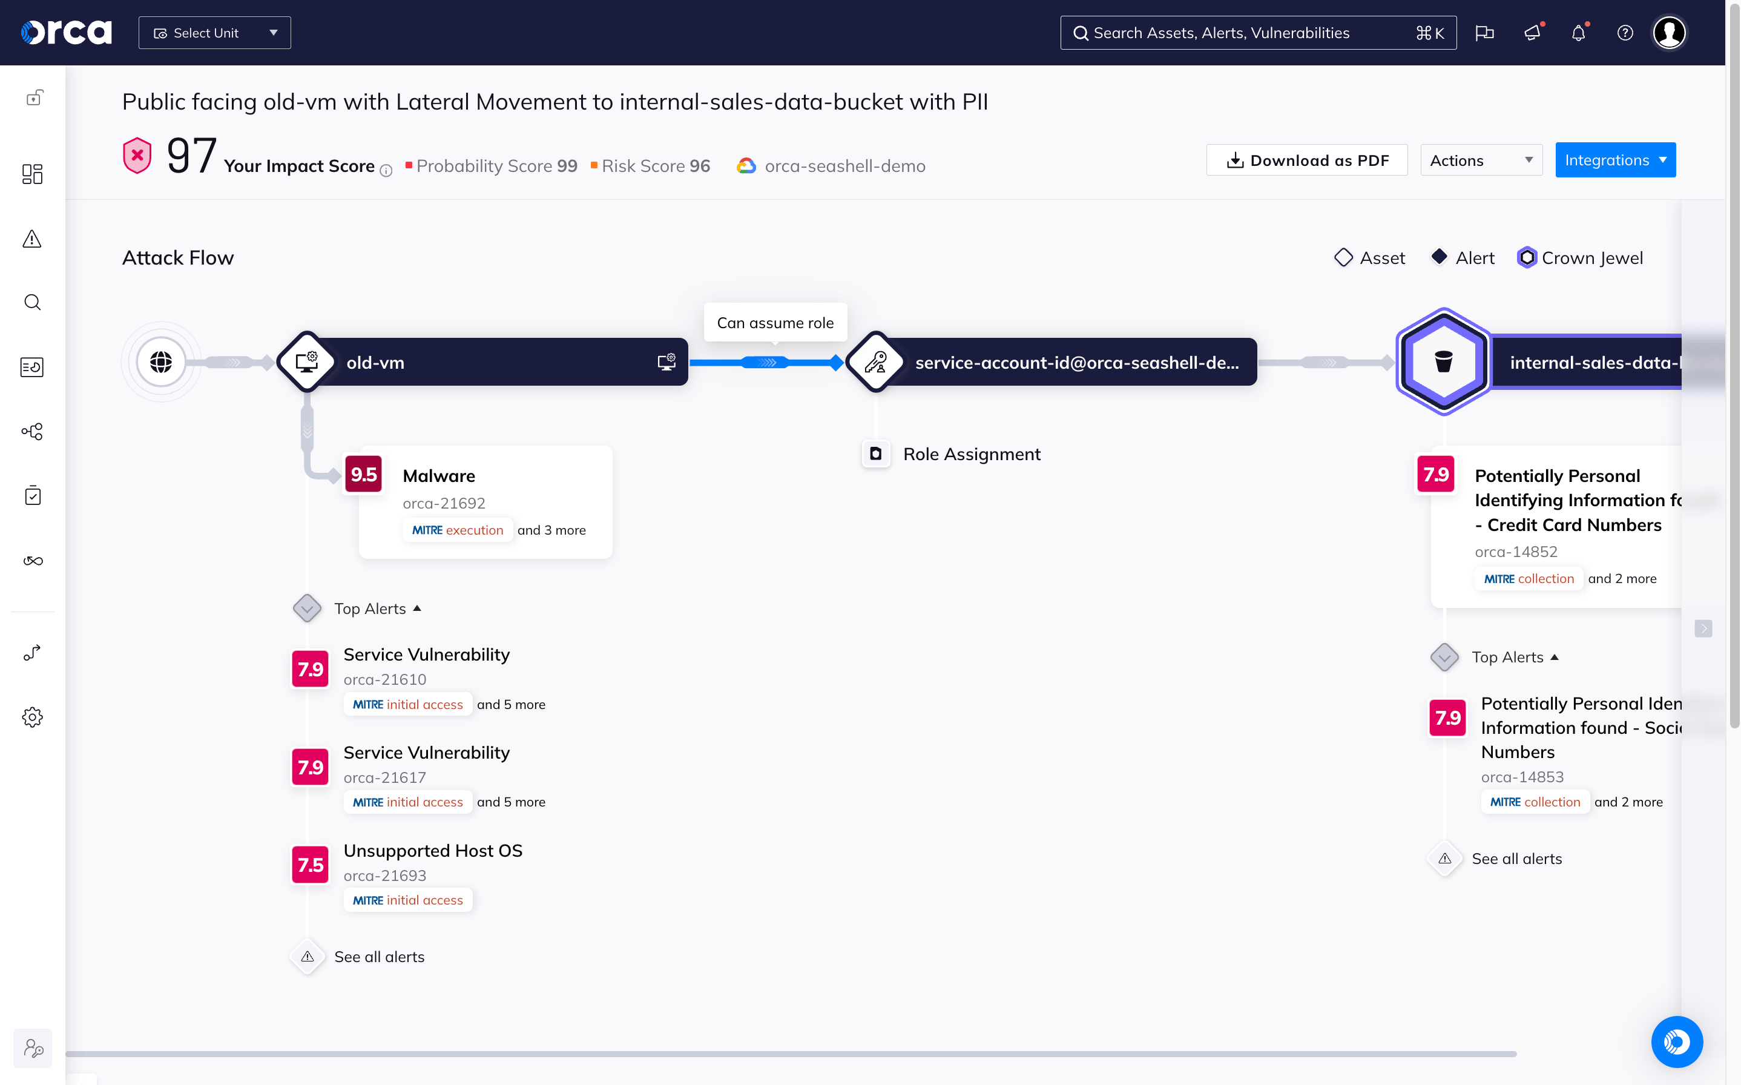Open the help menu with the question mark

tap(1624, 32)
